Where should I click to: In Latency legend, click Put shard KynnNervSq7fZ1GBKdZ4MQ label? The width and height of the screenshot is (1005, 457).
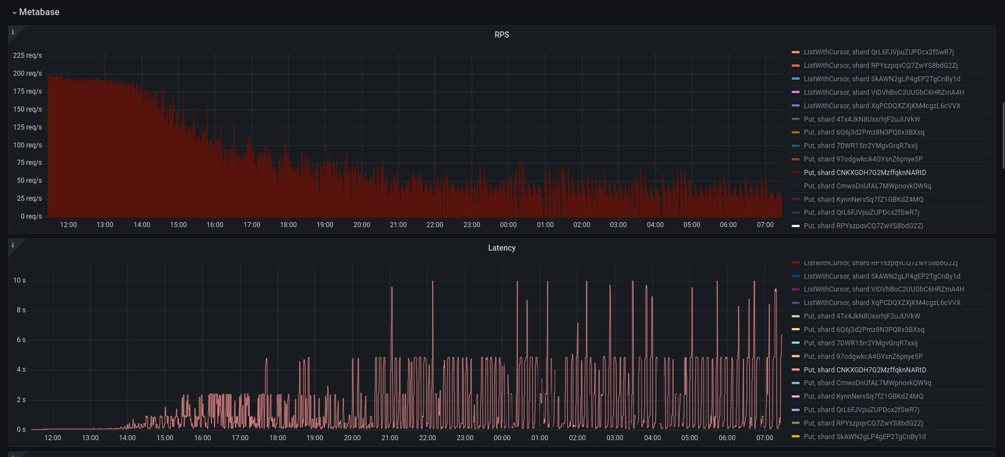click(x=863, y=396)
